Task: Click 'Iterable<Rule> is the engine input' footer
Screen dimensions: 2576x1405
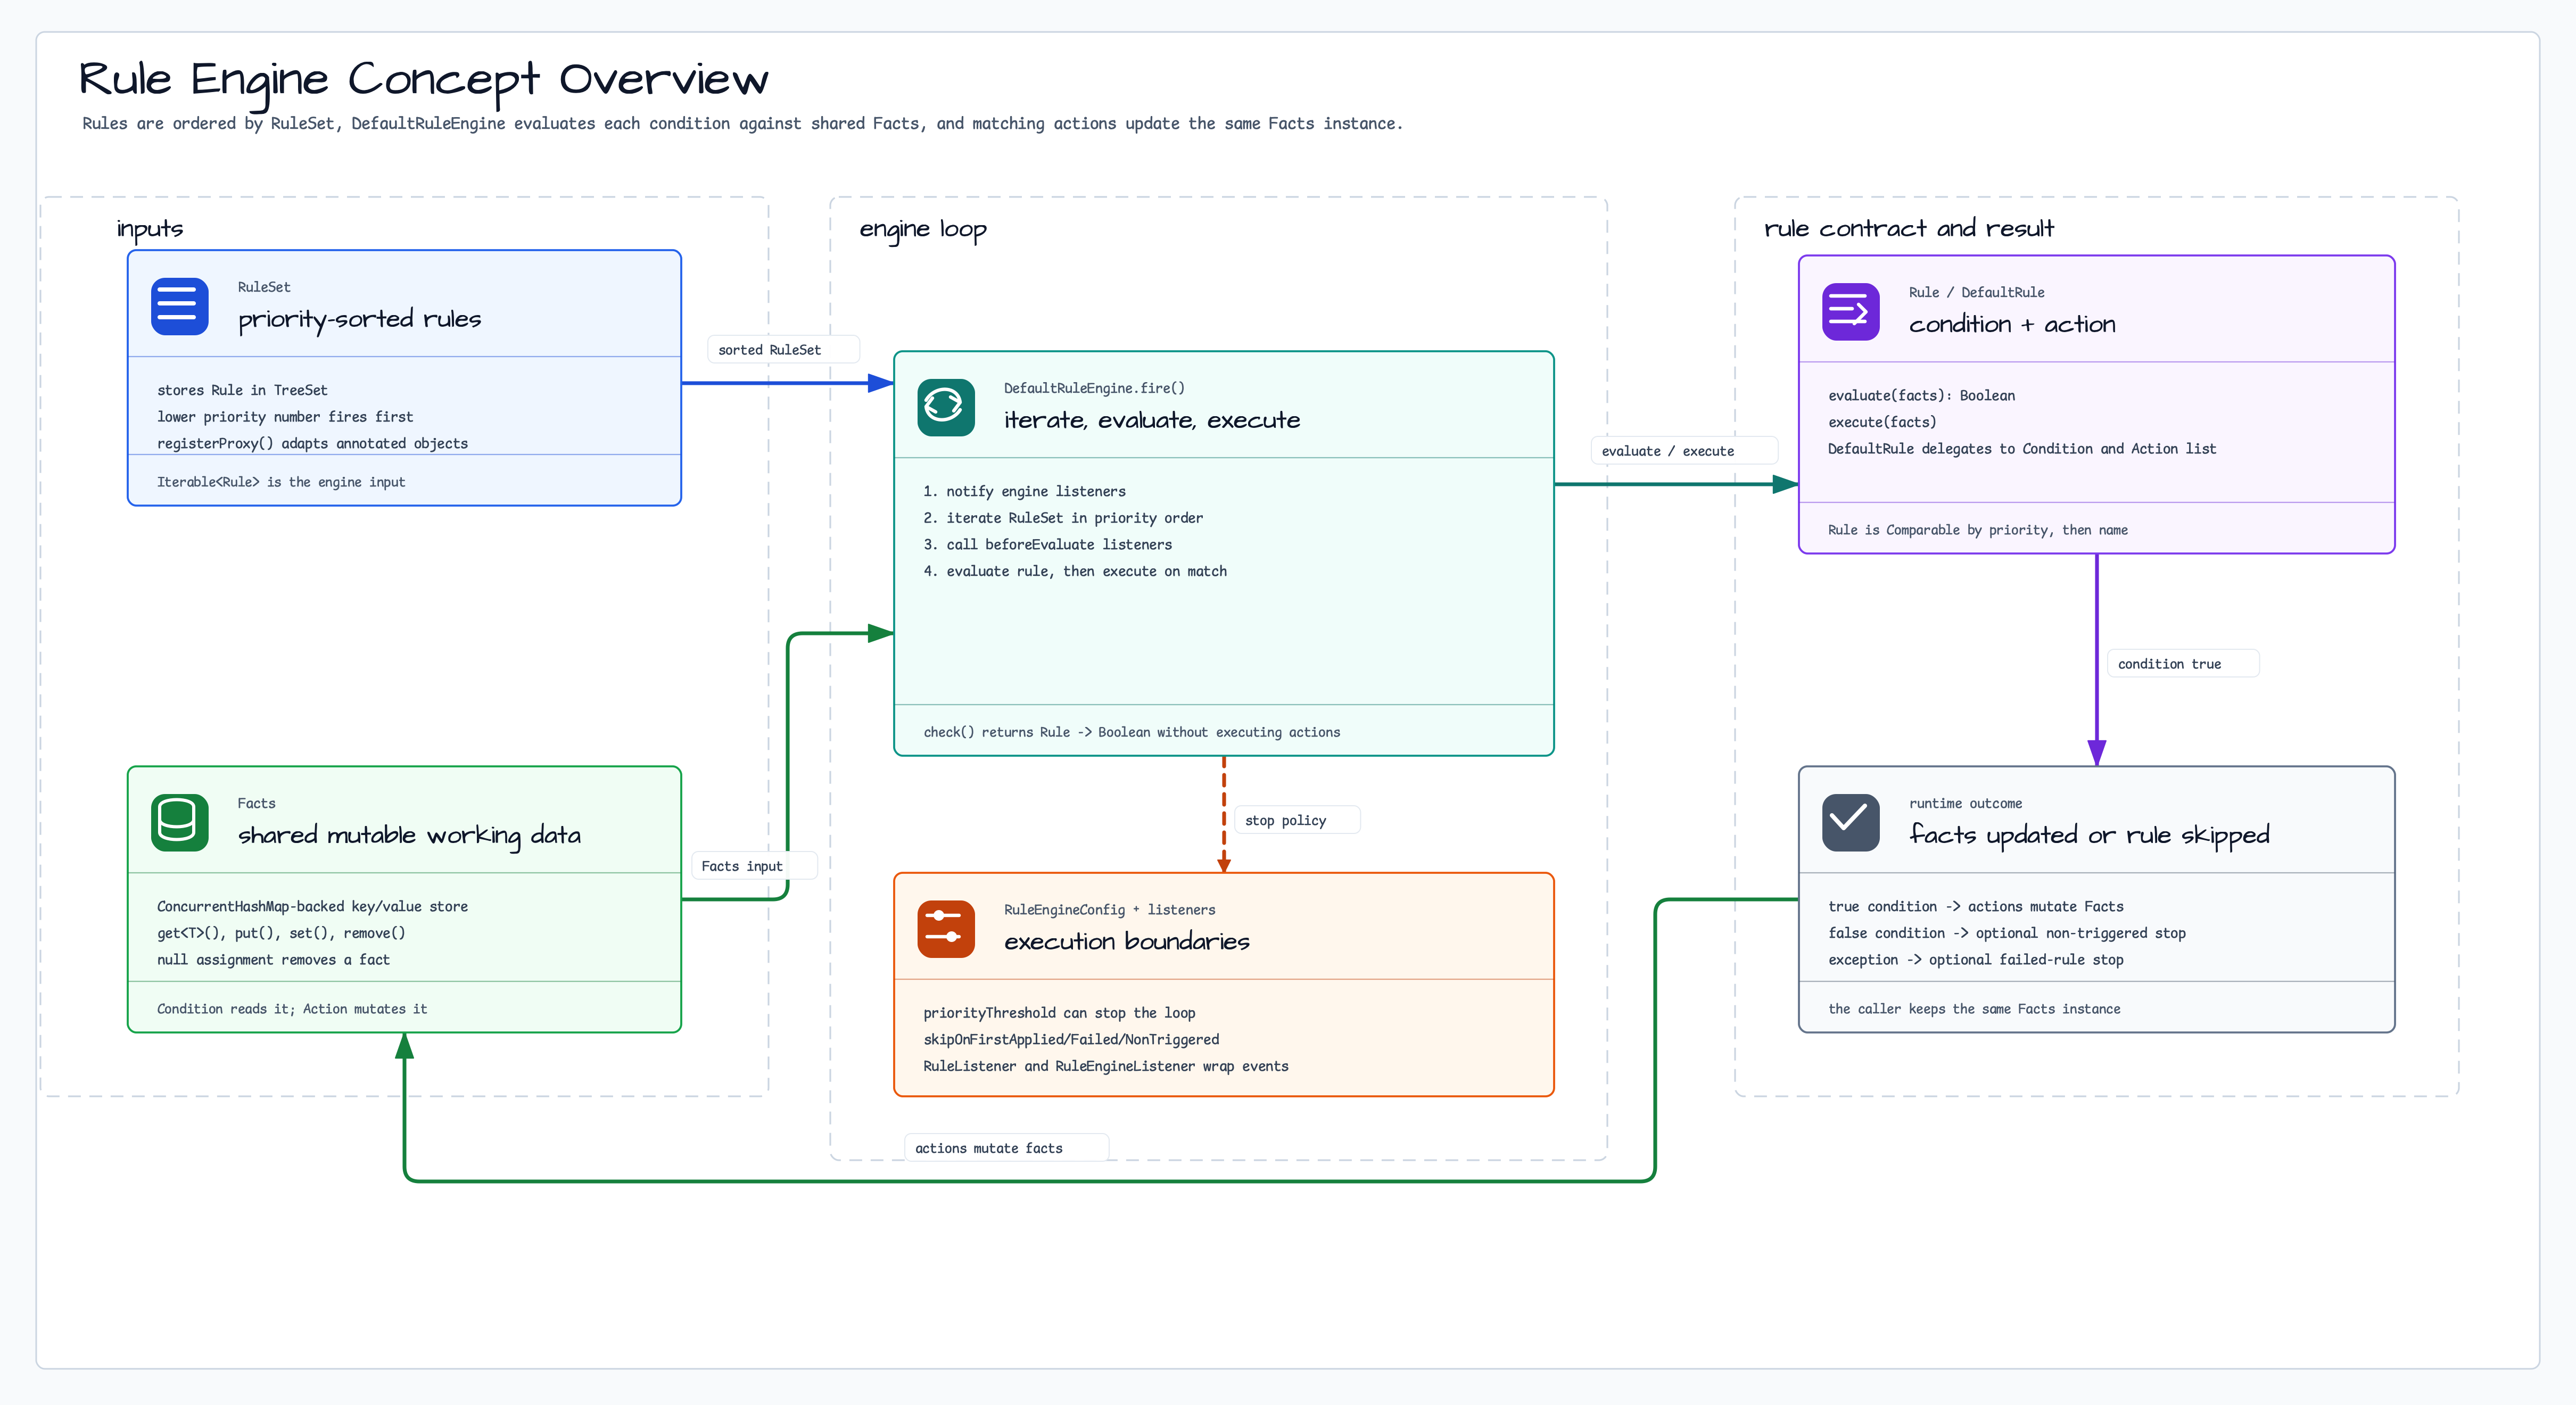Action: pyautogui.click(x=281, y=482)
